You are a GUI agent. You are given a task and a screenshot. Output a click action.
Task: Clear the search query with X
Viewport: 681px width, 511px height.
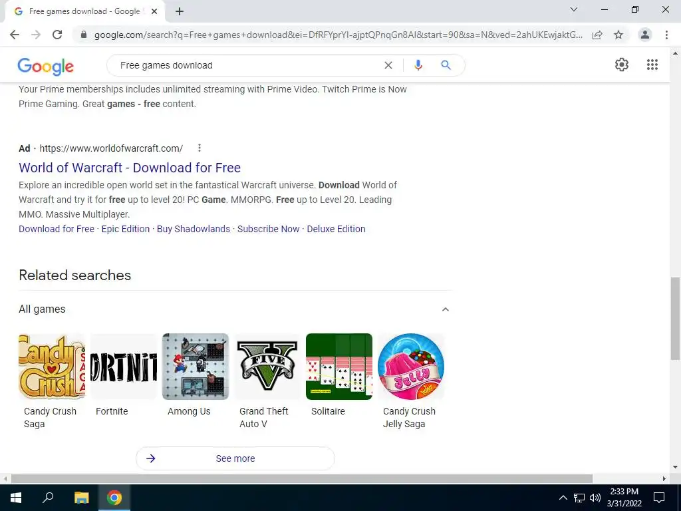point(388,65)
